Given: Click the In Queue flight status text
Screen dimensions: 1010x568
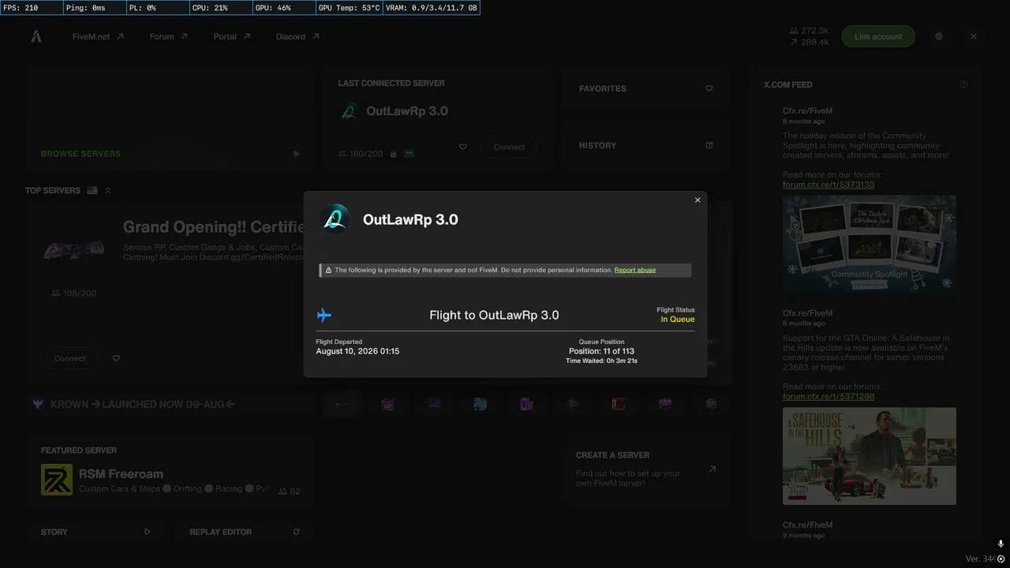Looking at the screenshot, I should 678,319.
